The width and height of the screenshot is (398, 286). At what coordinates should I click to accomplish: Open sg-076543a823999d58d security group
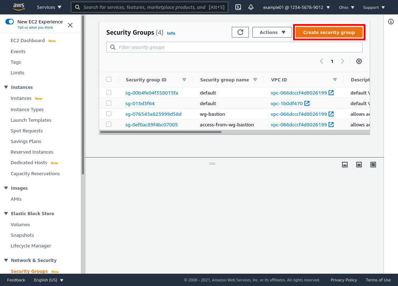click(x=153, y=114)
